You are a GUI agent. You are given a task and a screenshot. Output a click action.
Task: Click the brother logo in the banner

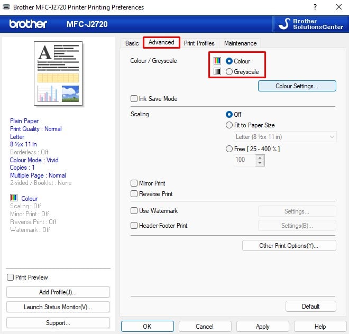tap(28, 24)
